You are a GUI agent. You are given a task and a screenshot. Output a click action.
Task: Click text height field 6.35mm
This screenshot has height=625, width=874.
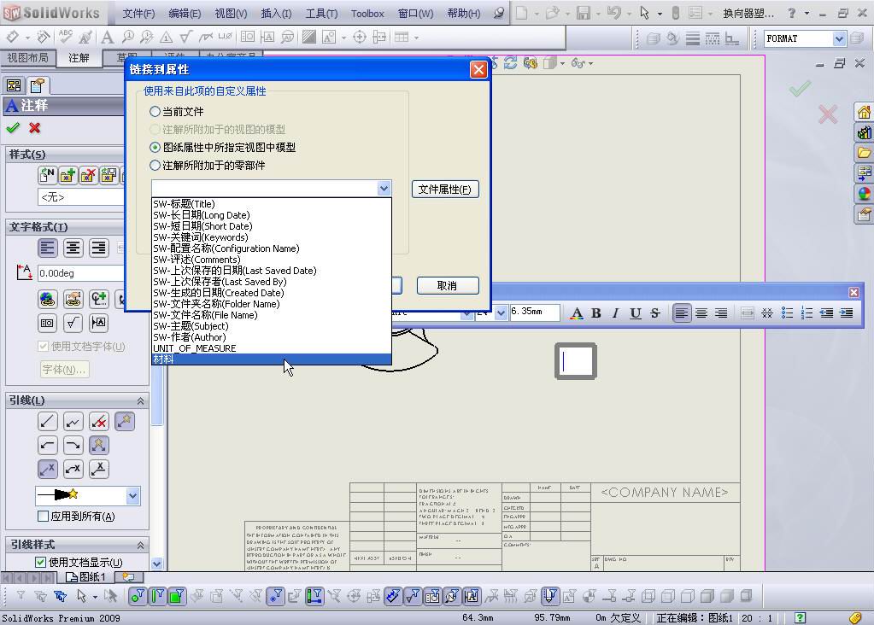tap(534, 312)
